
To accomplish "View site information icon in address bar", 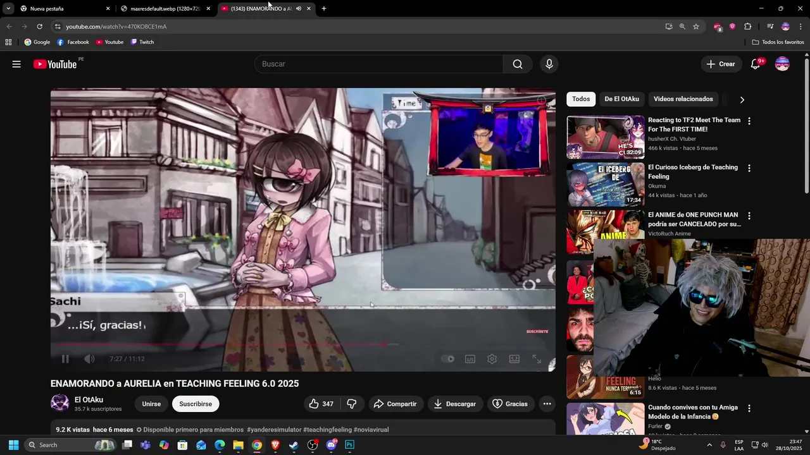I will [58, 27].
